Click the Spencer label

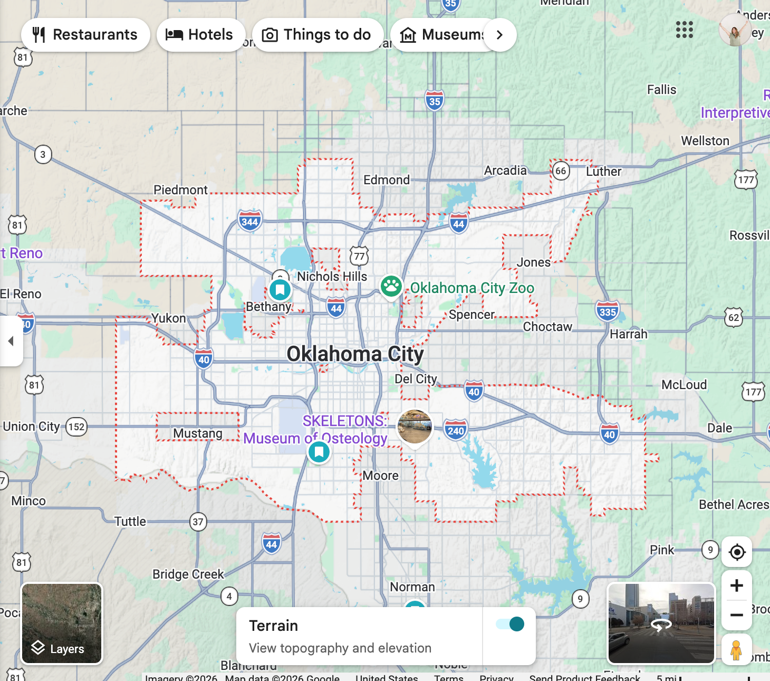click(x=471, y=315)
